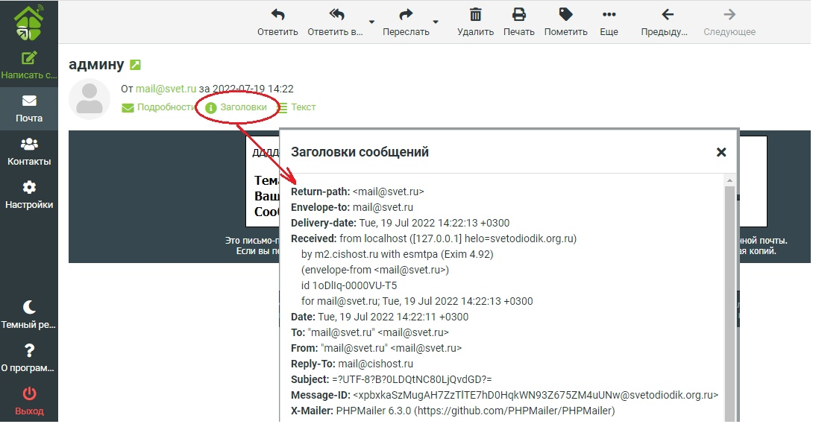
Task: Expand the Forward dropdown arrow
Action: 436,22
